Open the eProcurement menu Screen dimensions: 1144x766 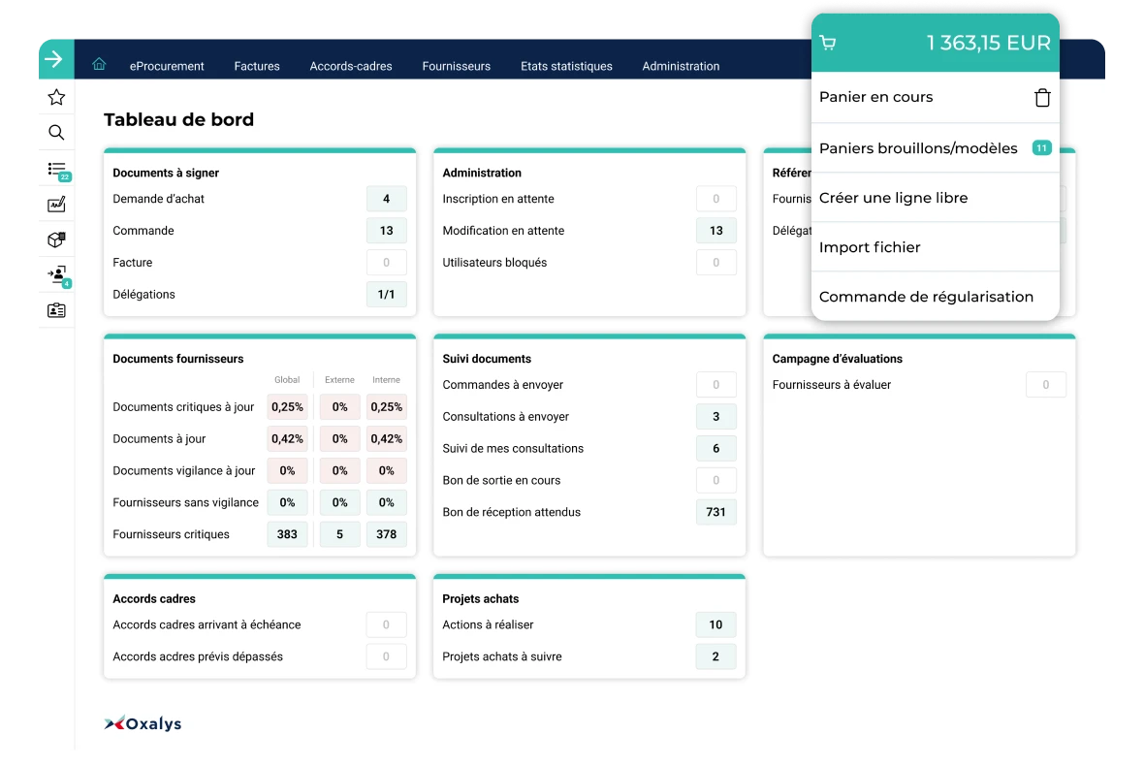pos(167,66)
